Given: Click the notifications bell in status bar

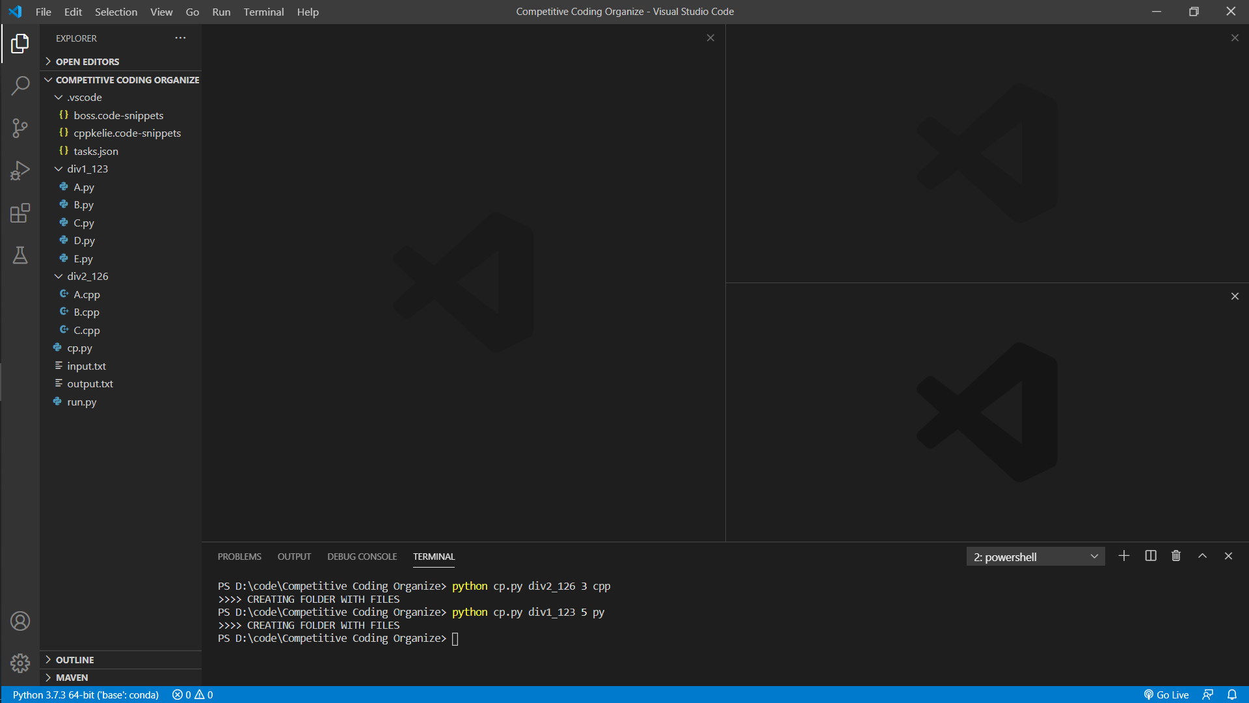Looking at the screenshot, I should point(1232,695).
